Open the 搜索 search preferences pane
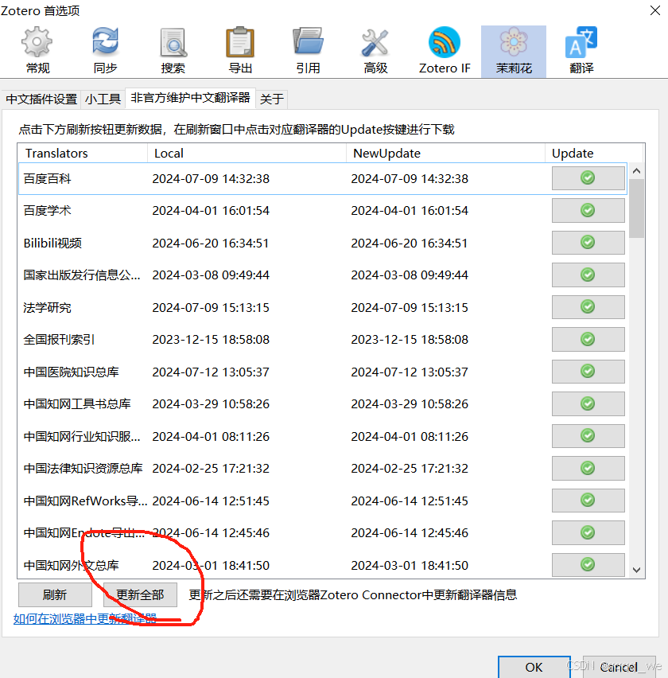The width and height of the screenshot is (668, 678). (173, 51)
